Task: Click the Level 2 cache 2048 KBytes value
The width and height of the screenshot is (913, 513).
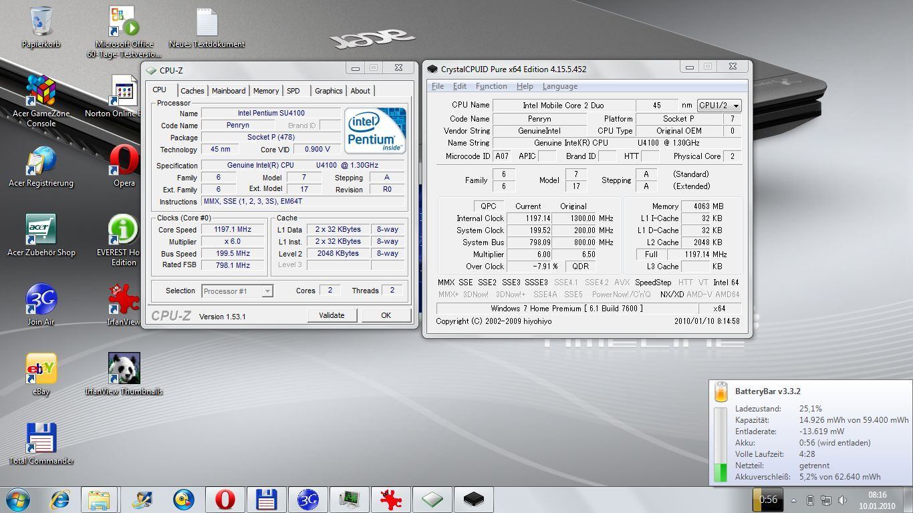Action: click(338, 254)
